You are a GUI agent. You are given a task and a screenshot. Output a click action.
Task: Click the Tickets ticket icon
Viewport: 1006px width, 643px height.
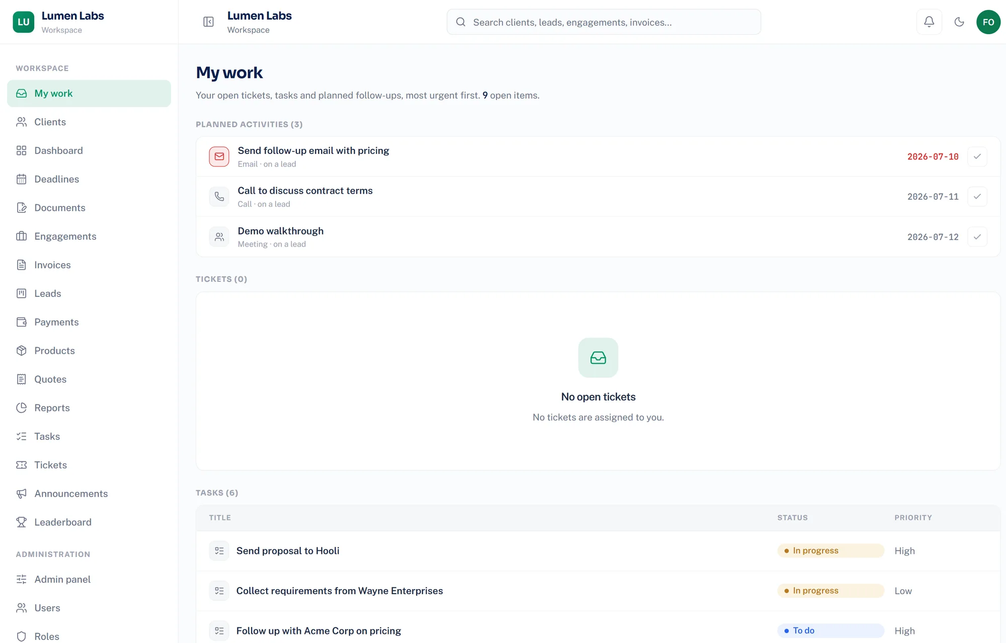21,465
